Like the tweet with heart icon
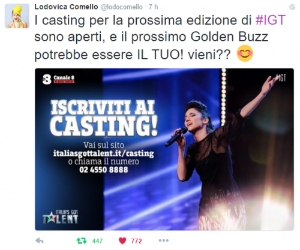Screen dimensions: 300x250 tap(122, 241)
